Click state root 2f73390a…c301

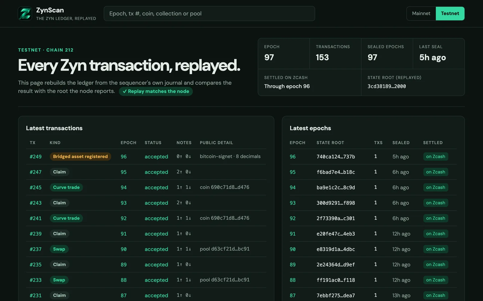(336, 218)
